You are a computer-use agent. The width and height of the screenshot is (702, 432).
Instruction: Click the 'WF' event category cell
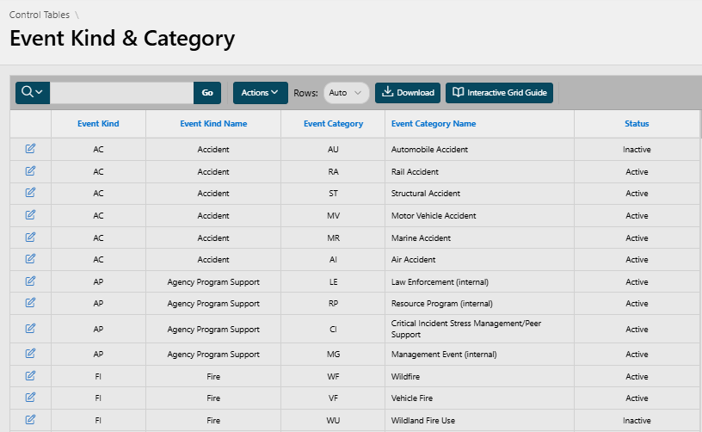[333, 376]
